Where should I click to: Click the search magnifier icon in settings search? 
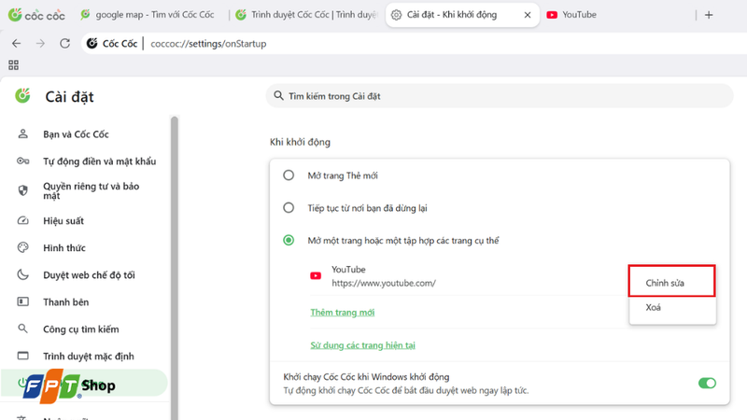tap(278, 96)
